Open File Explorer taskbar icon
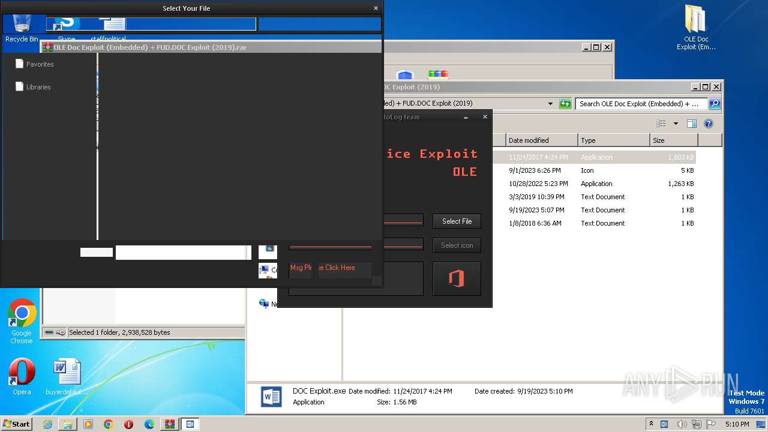Image resolution: width=768 pixels, height=432 pixels. coord(68,424)
